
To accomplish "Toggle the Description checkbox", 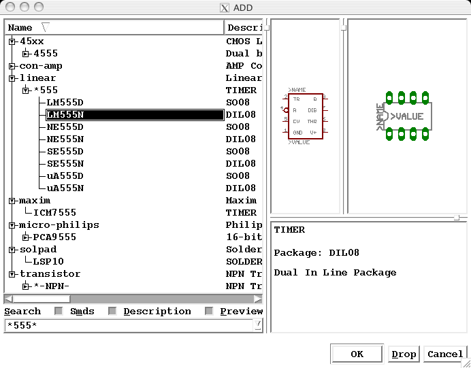I will pyautogui.click(x=112, y=312).
